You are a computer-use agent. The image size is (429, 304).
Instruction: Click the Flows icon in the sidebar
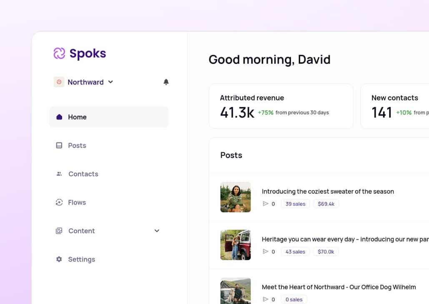pos(59,202)
